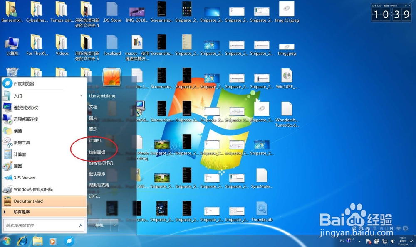Click the blue help question mark tray icon

[349, 240]
